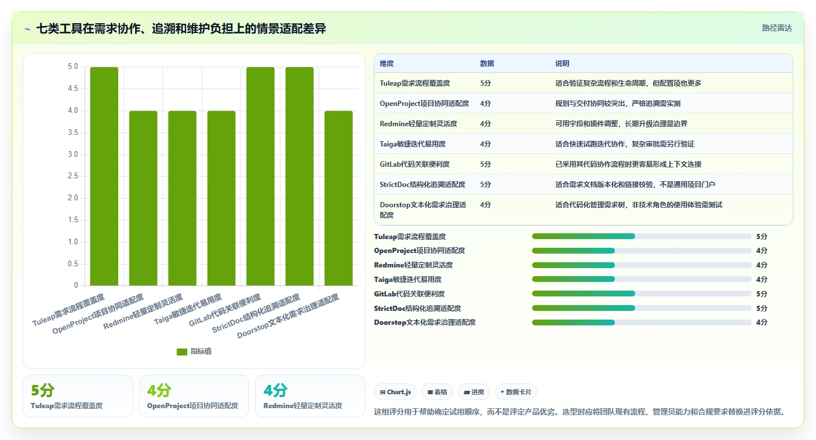Image resolution: width=816 pixels, height=440 pixels.
Task: Click the y-axis tick label 5.0
Action: pos(73,67)
